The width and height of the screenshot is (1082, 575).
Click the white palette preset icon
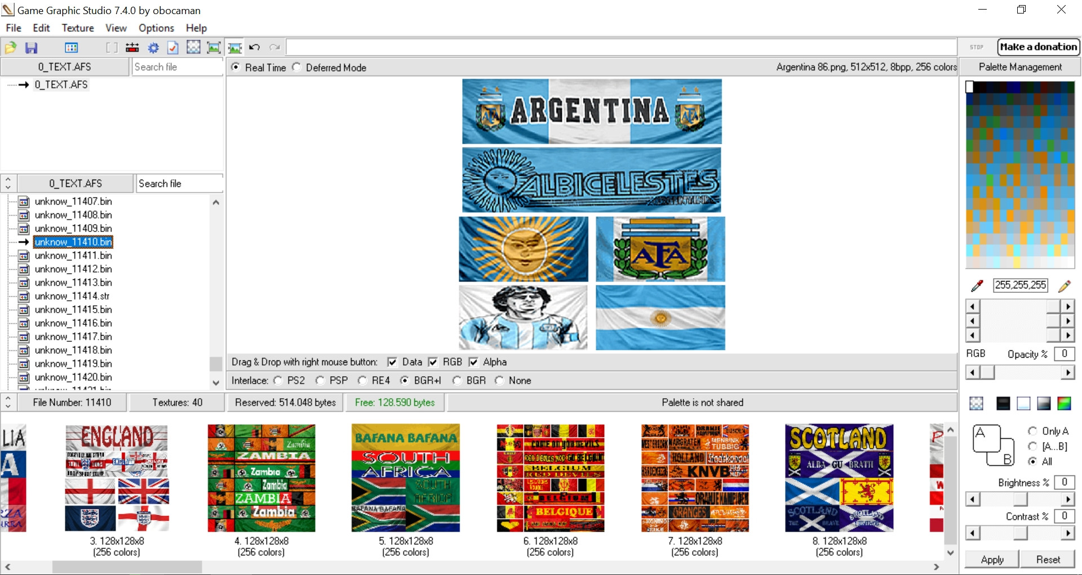[x=1024, y=403]
